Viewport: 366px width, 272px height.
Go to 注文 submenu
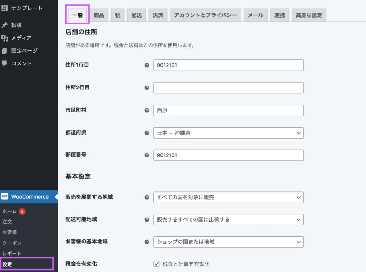pyautogui.click(x=7, y=222)
